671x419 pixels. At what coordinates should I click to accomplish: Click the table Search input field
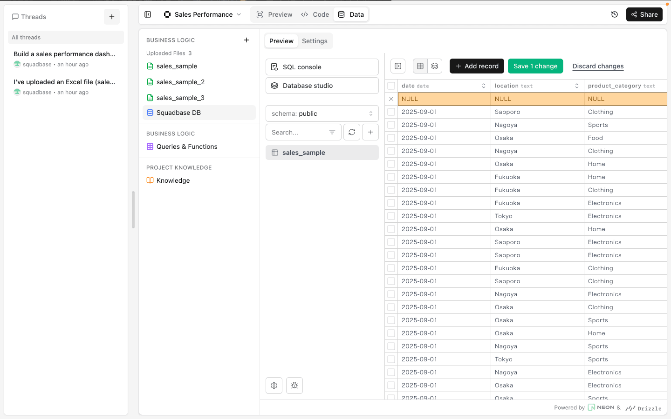pyautogui.click(x=298, y=132)
